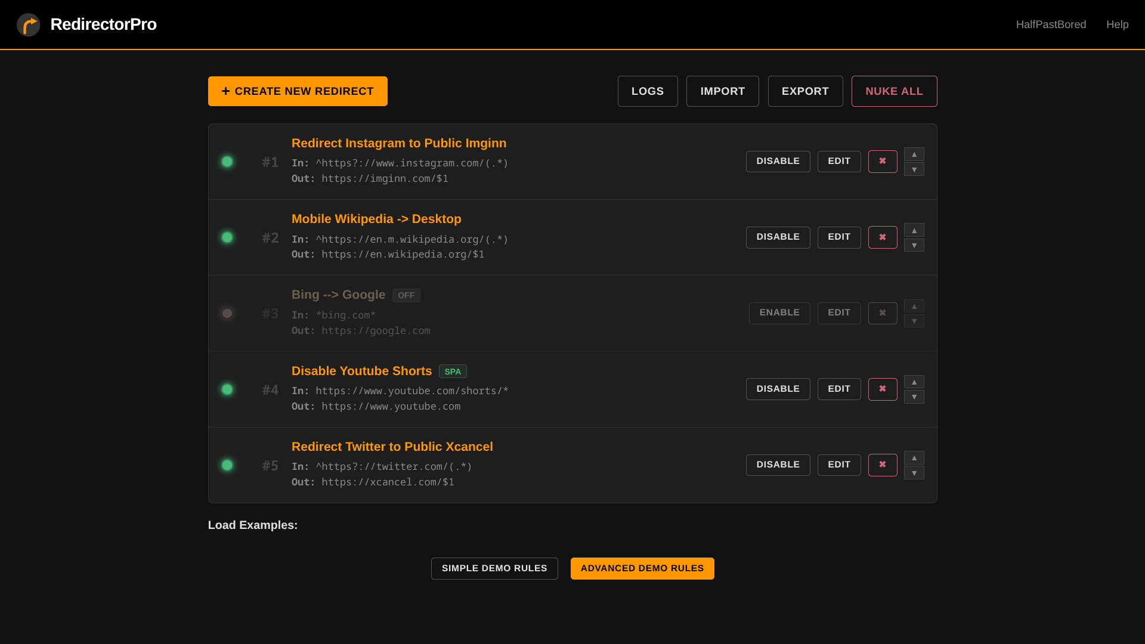The height and width of the screenshot is (644, 1145).
Task: Delete the Twitter to Xcancel rule
Action: 882,465
